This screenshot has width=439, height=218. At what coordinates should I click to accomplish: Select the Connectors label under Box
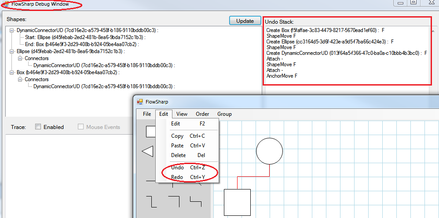(37, 79)
